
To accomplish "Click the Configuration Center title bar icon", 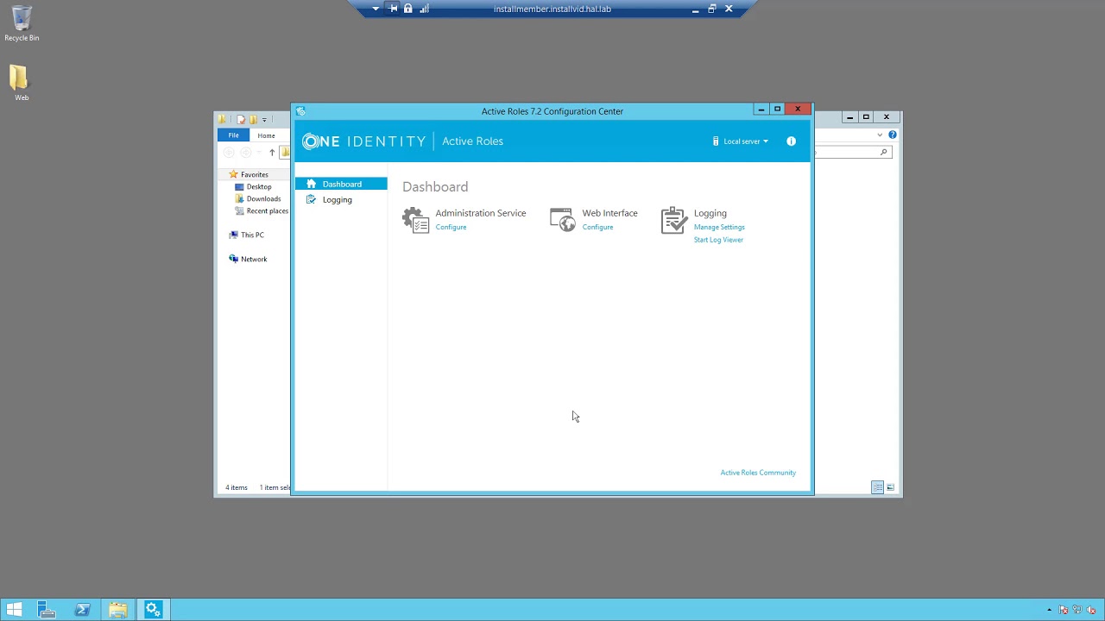I will point(300,111).
